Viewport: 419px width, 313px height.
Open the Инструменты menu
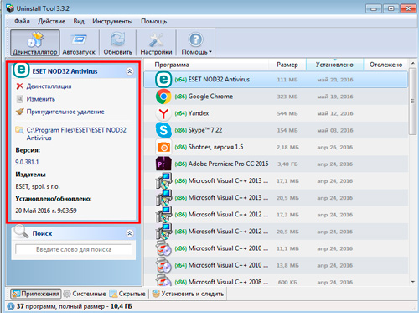pos(112,21)
